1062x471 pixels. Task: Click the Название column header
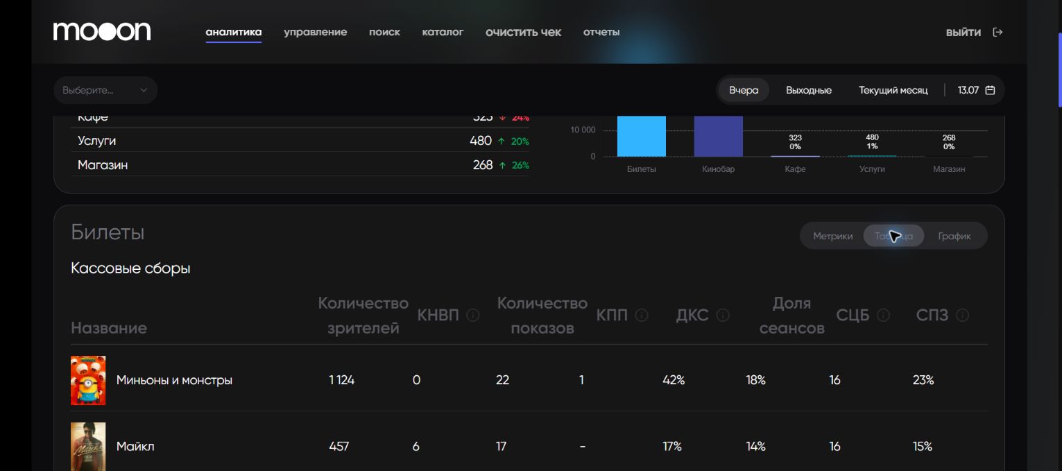click(109, 328)
